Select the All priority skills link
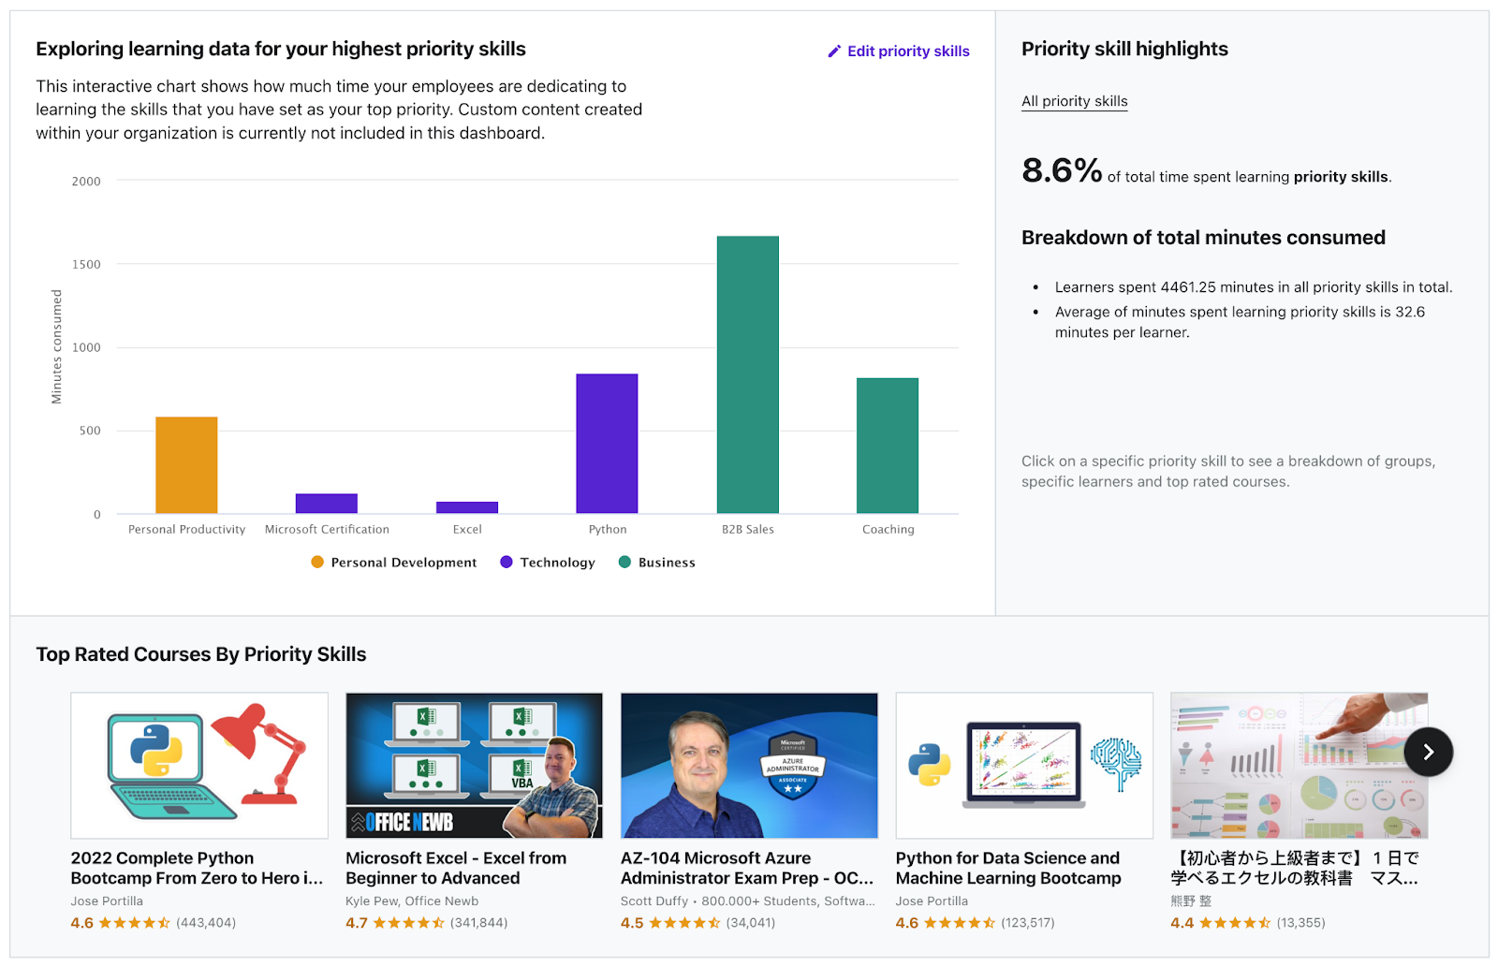Screen dimensions: 1498x966 pyautogui.click(x=1074, y=101)
